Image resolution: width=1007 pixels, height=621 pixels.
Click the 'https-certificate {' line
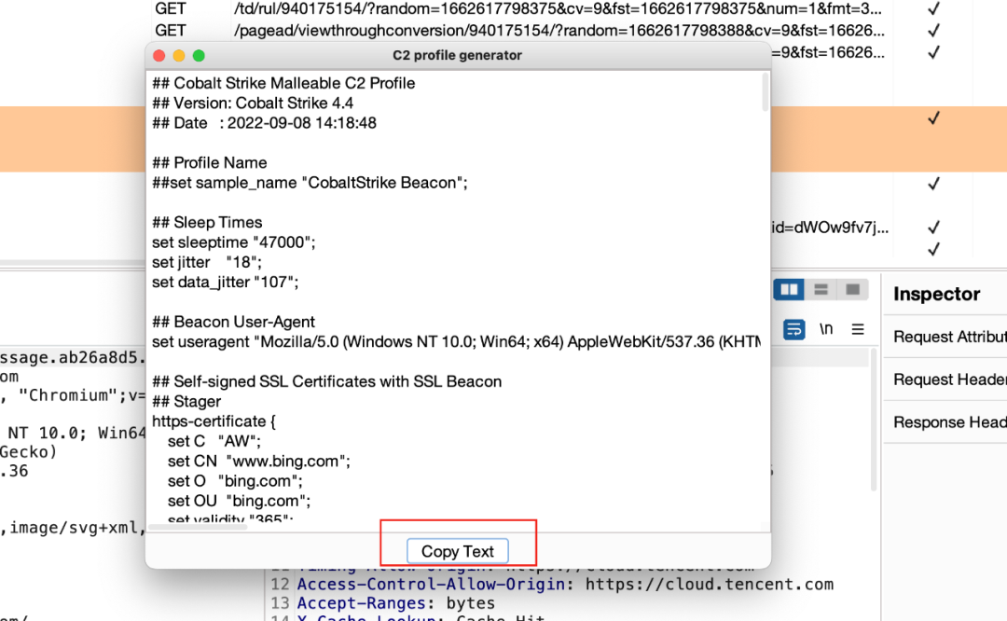point(214,421)
